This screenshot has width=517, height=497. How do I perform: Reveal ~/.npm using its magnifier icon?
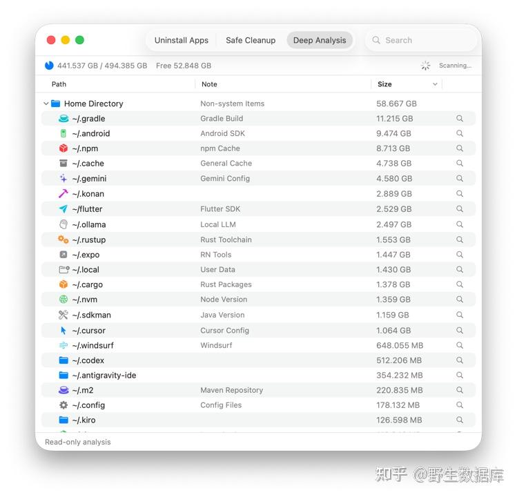460,148
